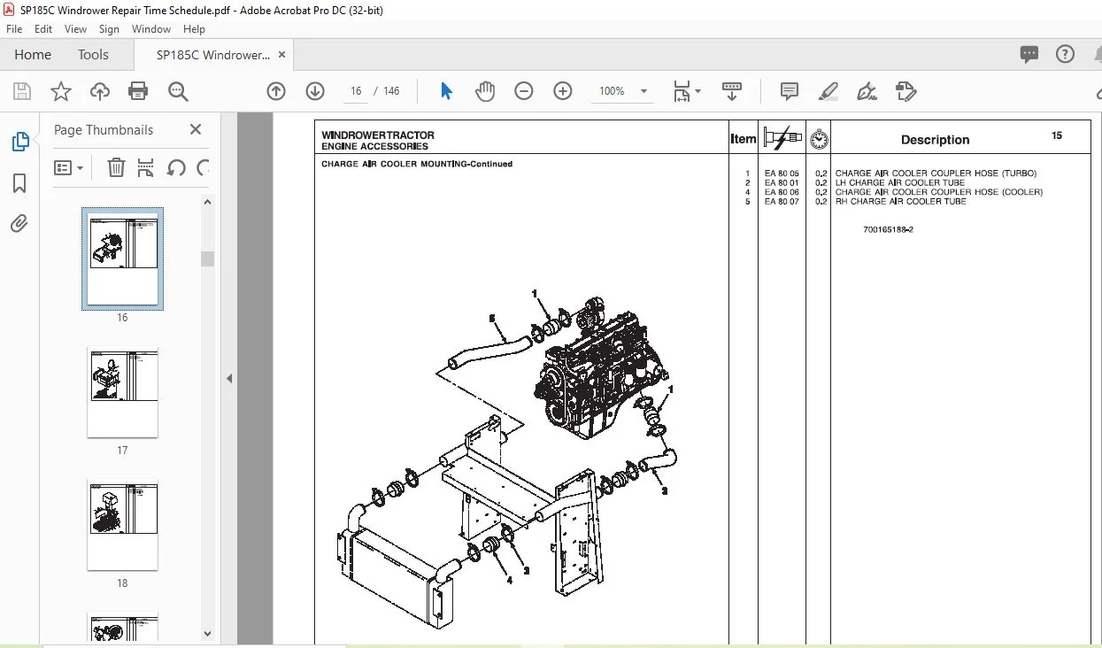The width and height of the screenshot is (1102, 648).
Task: Open the Attachments paperclip panel
Action: pos(19,224)
